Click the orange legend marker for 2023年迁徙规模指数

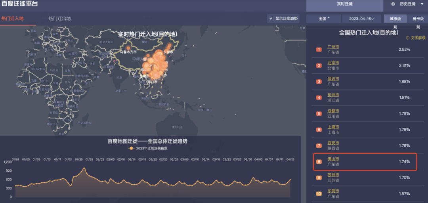click(131, 148)
